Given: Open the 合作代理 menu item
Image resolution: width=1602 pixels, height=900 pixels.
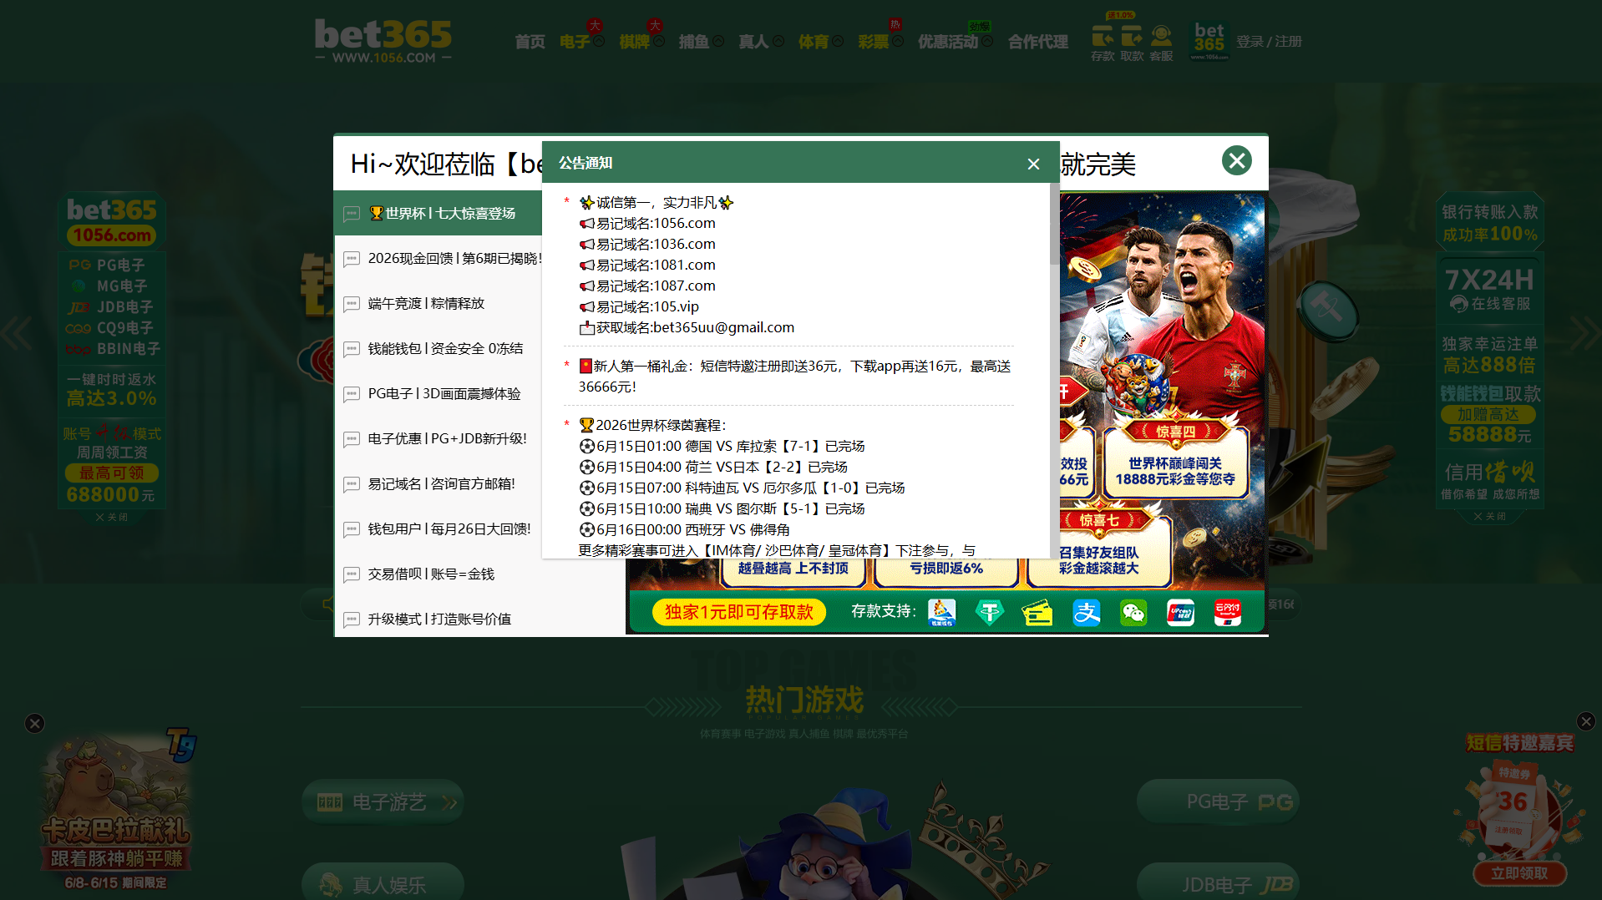Looking at the screenshot, I should point(1037,42).
